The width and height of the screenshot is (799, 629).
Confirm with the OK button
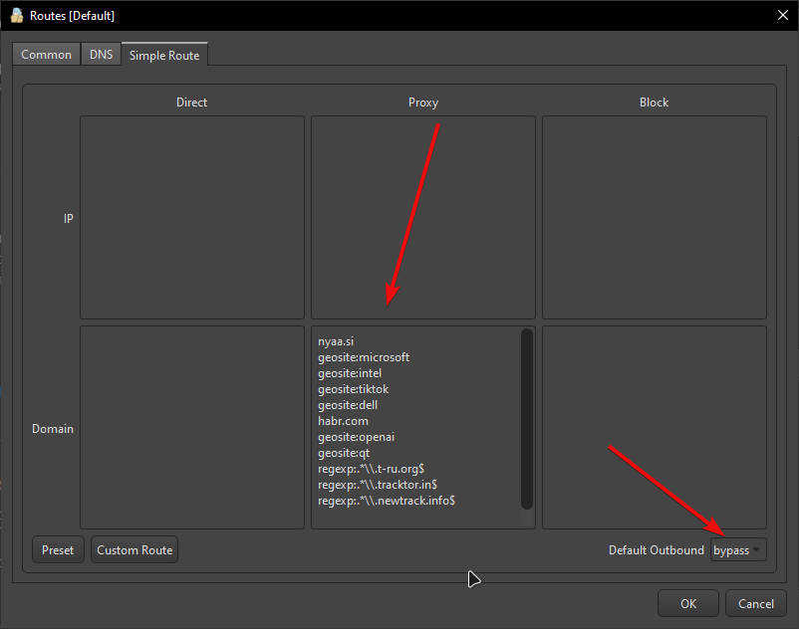[687, 603]
